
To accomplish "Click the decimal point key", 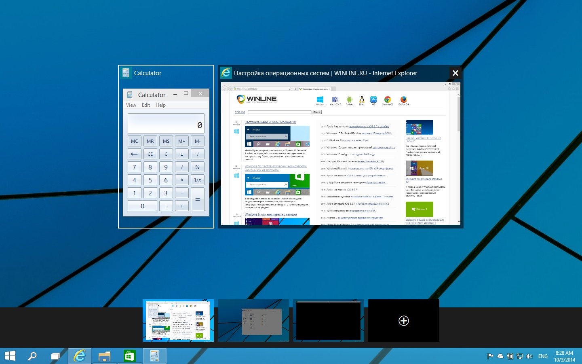I will click(166, 206).
